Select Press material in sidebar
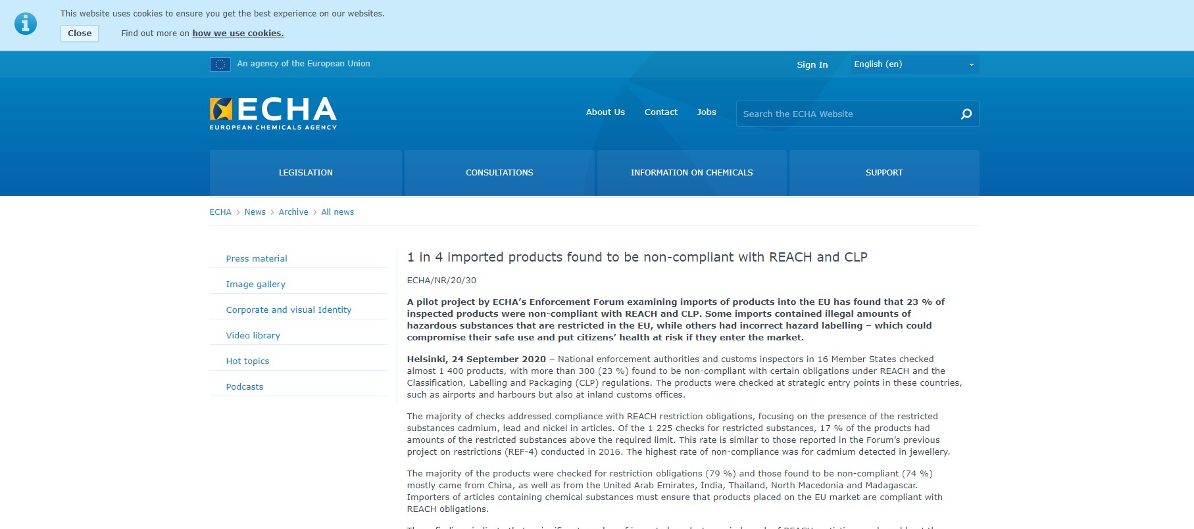 tap(257, 259)
